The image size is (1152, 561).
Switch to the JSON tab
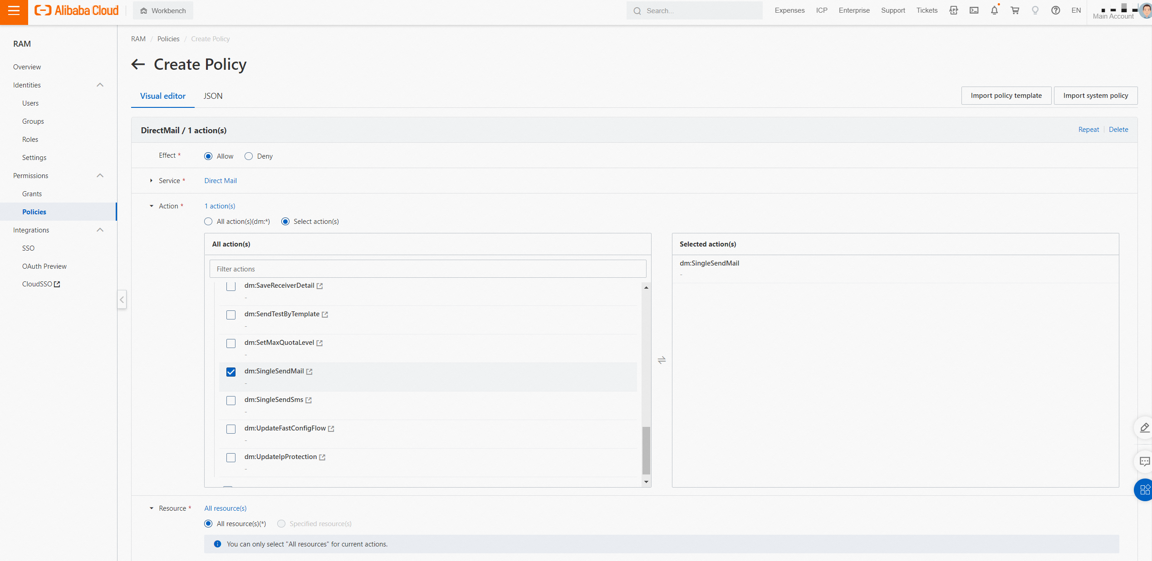click(213, 96)
